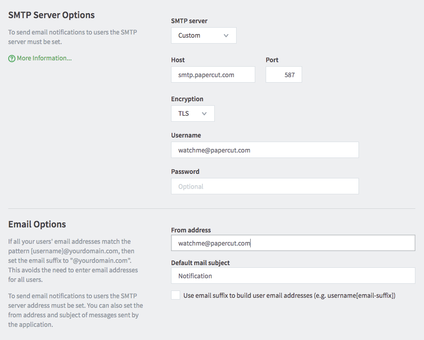Click into the Username input field
Viewport: 424px width, 340px height.
[265, 150]
